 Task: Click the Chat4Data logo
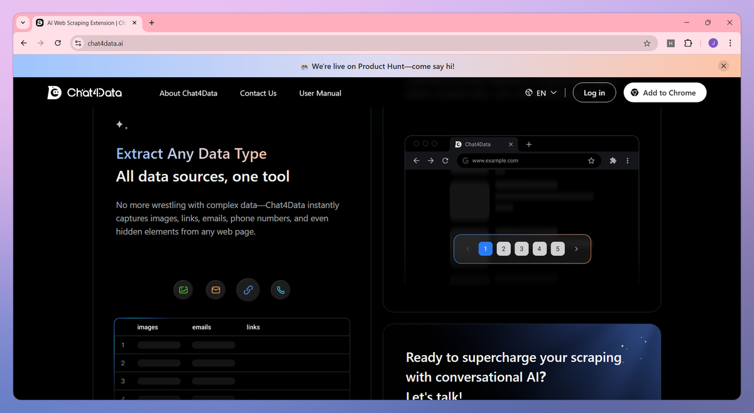[85, 92]
